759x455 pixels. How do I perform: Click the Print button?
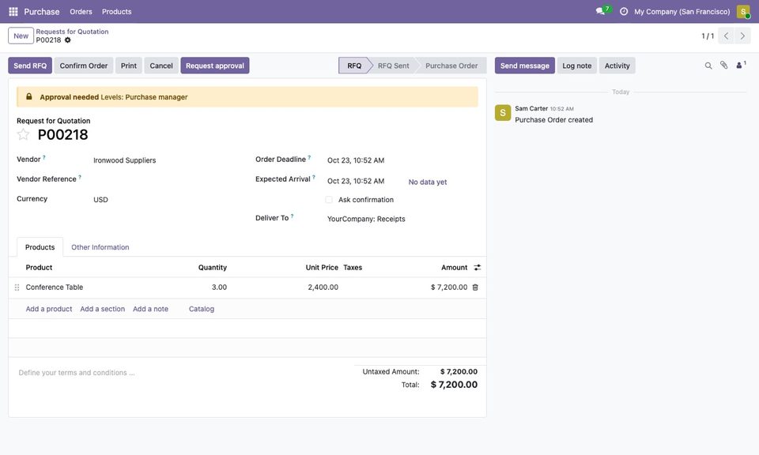tap(128, 66)
